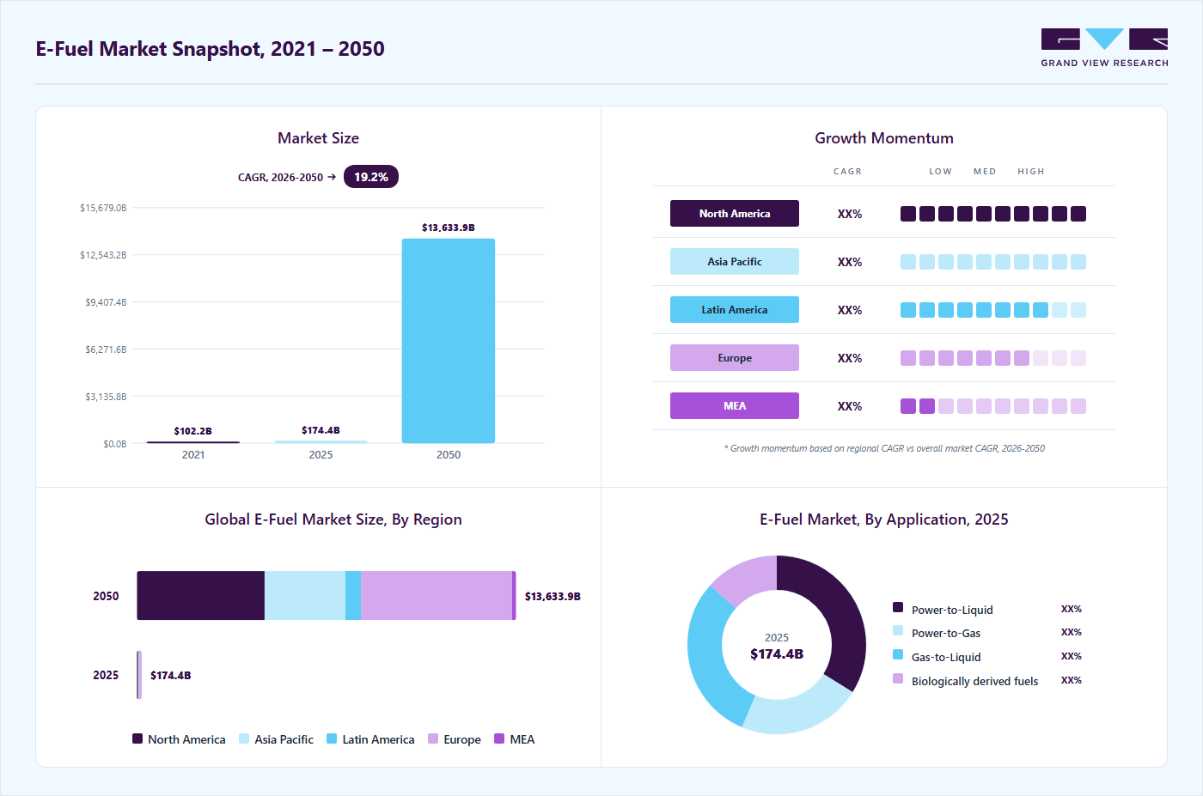This screenshot has height=796, width=1203.
Task: Click Power-to-Liquid XX% share value
Action: coord(1072,609)
